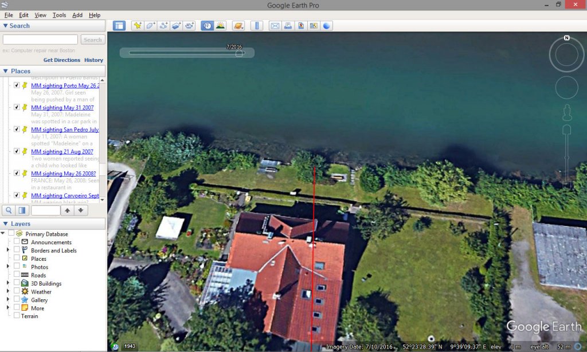Click the Print icon in toolbar

(288, 26)
